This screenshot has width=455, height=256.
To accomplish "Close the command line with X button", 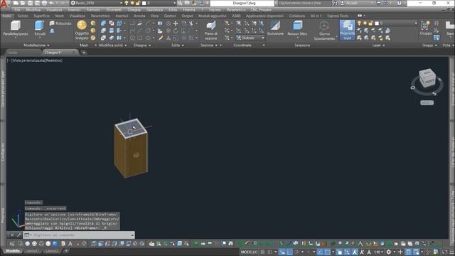I will 12,235.
